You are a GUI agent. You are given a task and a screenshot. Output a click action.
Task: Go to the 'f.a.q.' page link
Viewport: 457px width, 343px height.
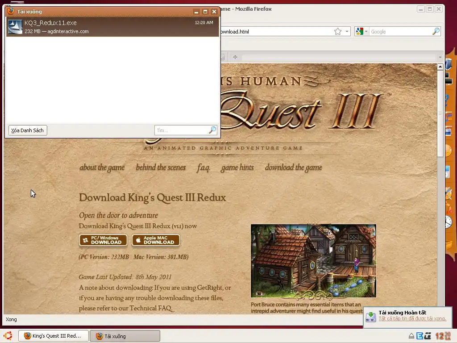(x=204, y=167)
